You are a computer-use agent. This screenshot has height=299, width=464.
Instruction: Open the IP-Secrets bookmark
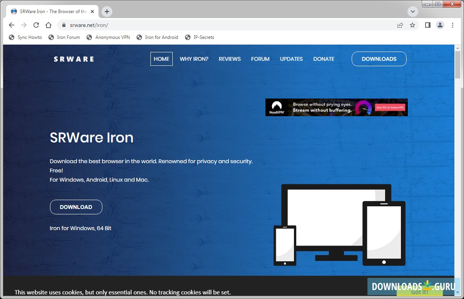point(199,37)
